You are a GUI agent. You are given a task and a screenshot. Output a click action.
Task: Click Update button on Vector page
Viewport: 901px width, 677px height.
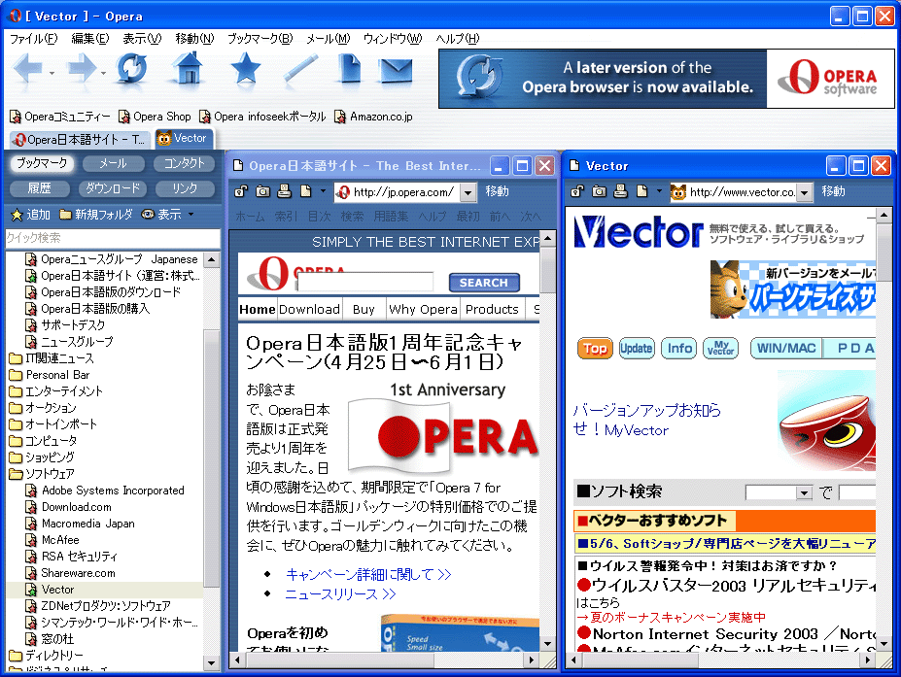point(637,349)
